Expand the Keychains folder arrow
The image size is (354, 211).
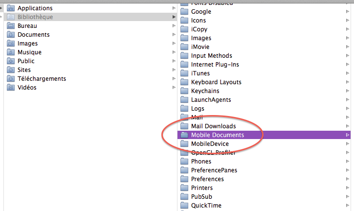[x=347, y=91]
